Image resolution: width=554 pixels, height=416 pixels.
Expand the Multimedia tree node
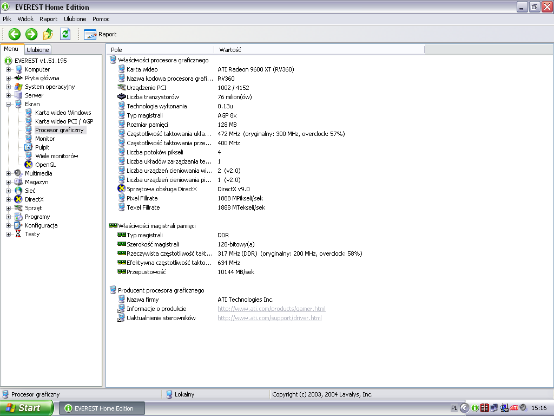click(x=8, y=173)
